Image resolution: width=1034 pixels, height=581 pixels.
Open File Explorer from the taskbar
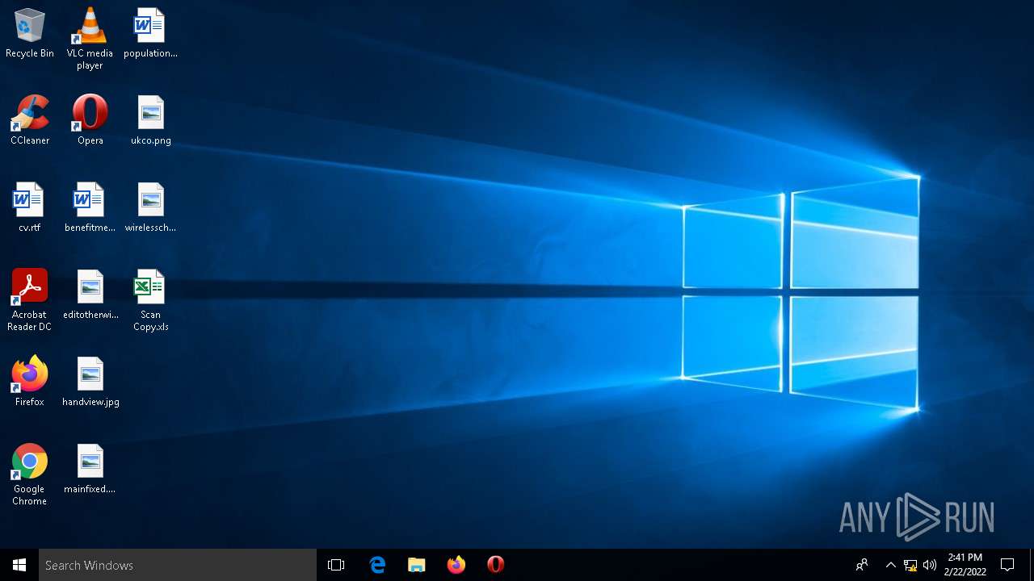[416, 565]
